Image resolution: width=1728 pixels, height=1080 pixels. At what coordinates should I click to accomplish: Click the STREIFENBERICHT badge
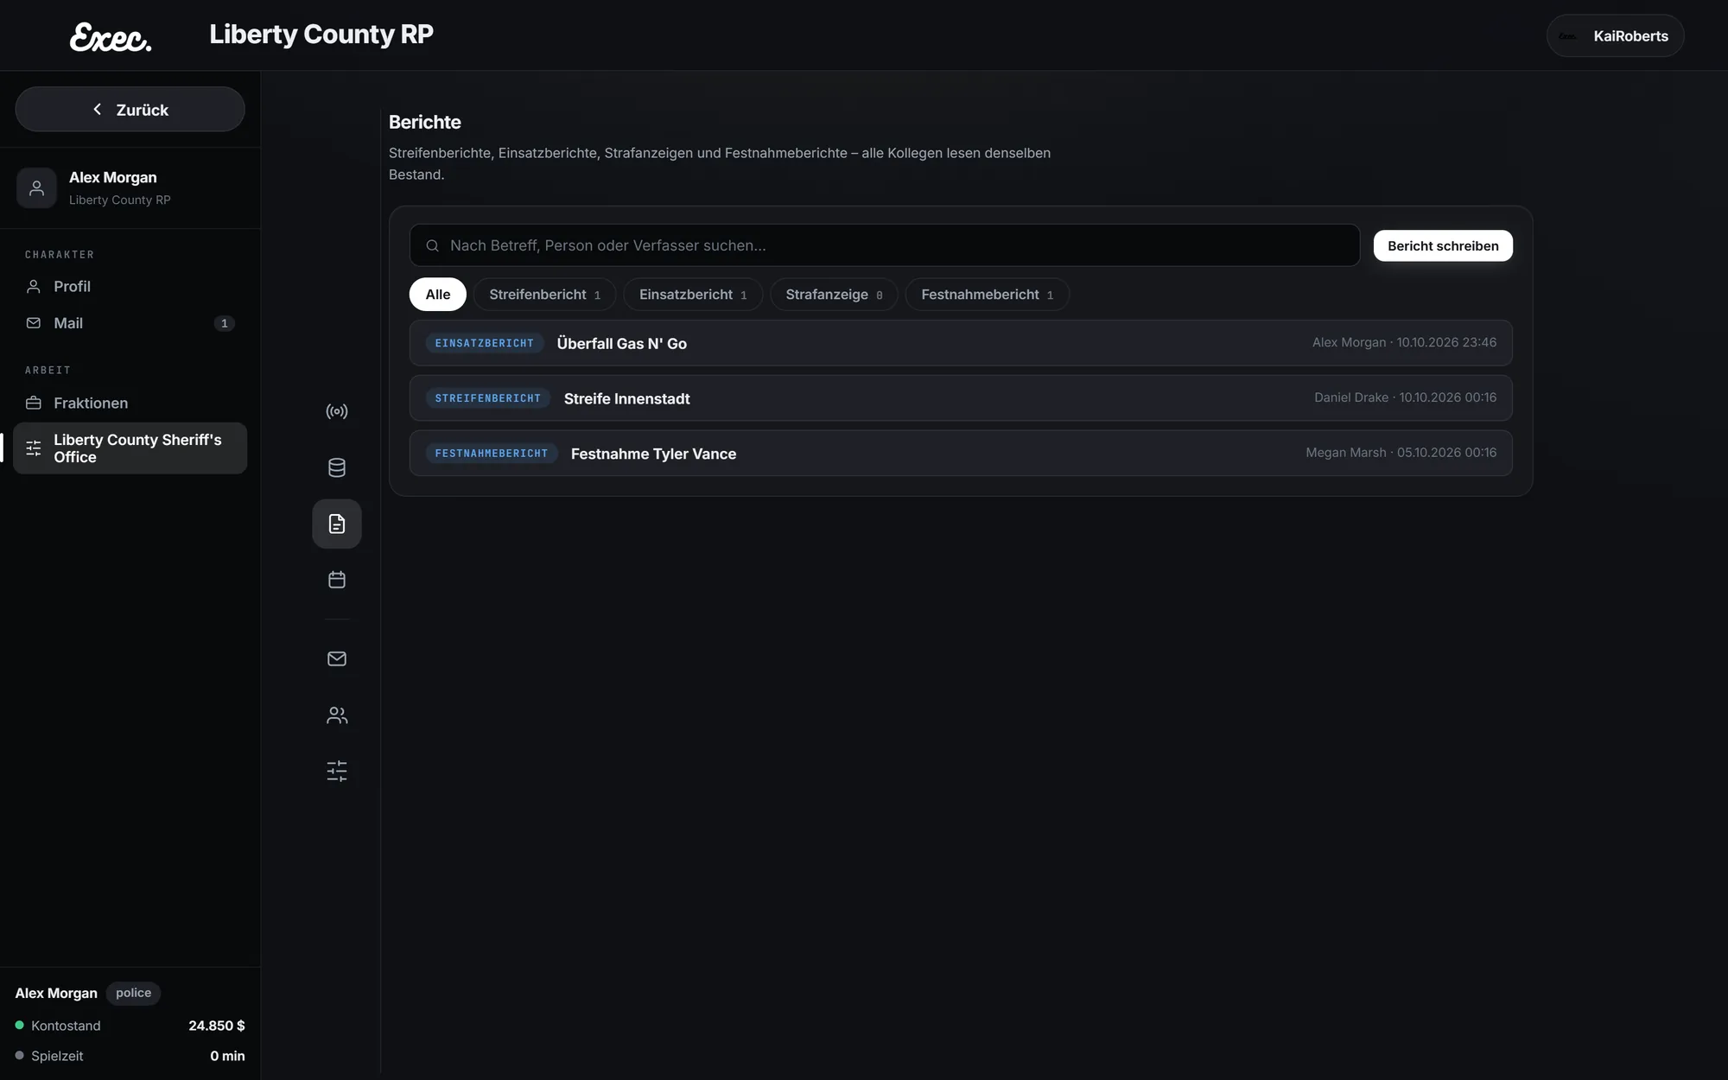tap(487, 398)
